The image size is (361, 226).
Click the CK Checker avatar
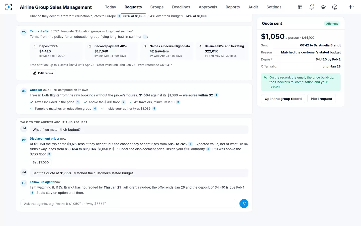click(x=24, y=91)
